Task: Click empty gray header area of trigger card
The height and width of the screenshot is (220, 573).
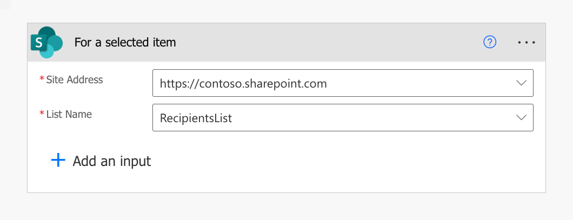Action: 324,42
